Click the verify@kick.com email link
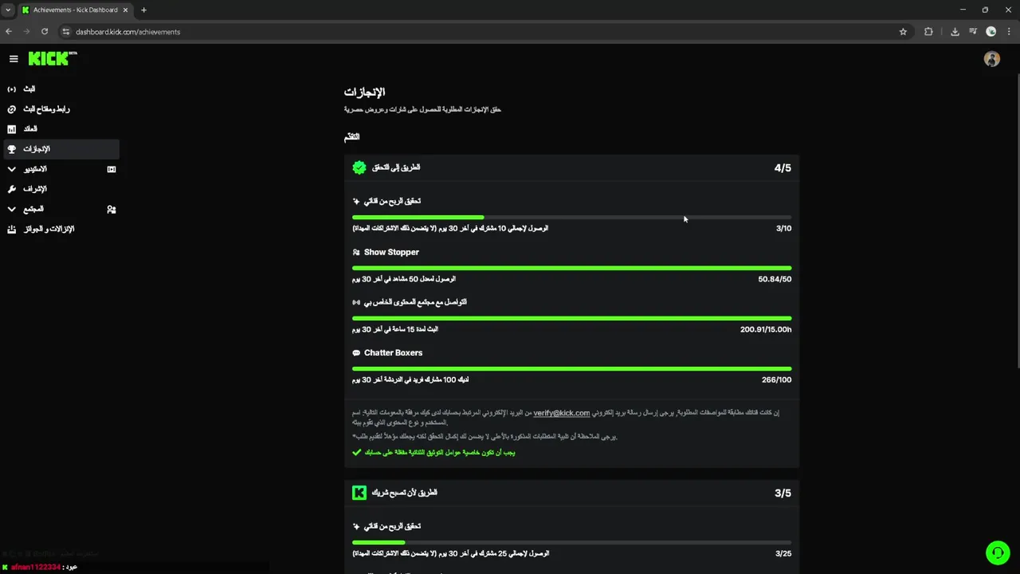1020x574 pixels. [x=561, y=413]
